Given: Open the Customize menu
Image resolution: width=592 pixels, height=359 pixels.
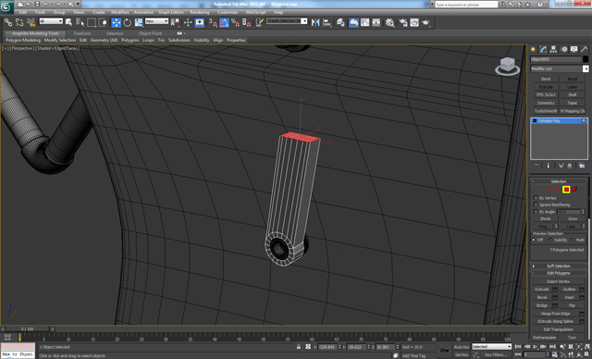Looking at the screenshot, I should click(228, 12).
